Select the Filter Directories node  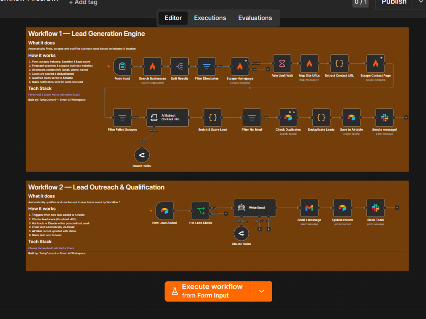click(207, 66)
